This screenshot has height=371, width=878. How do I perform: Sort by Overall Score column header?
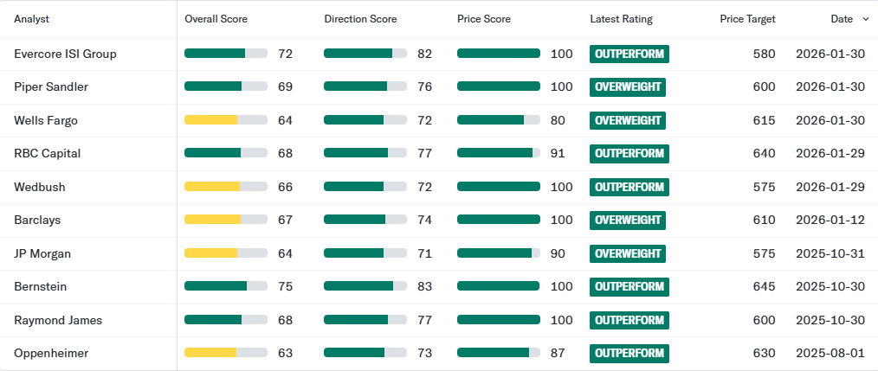tap(216, 19)
